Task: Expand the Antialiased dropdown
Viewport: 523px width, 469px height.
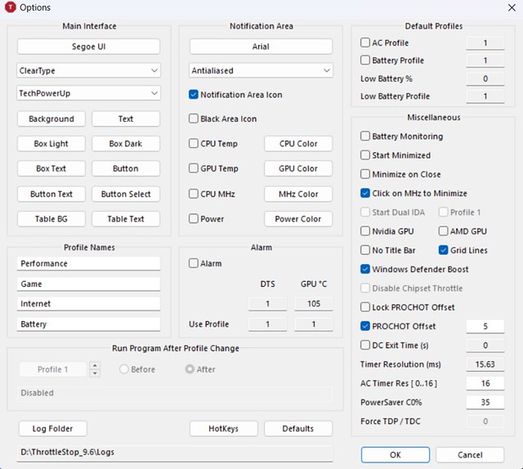Action: pyautogui.click(x=261, y=70)
